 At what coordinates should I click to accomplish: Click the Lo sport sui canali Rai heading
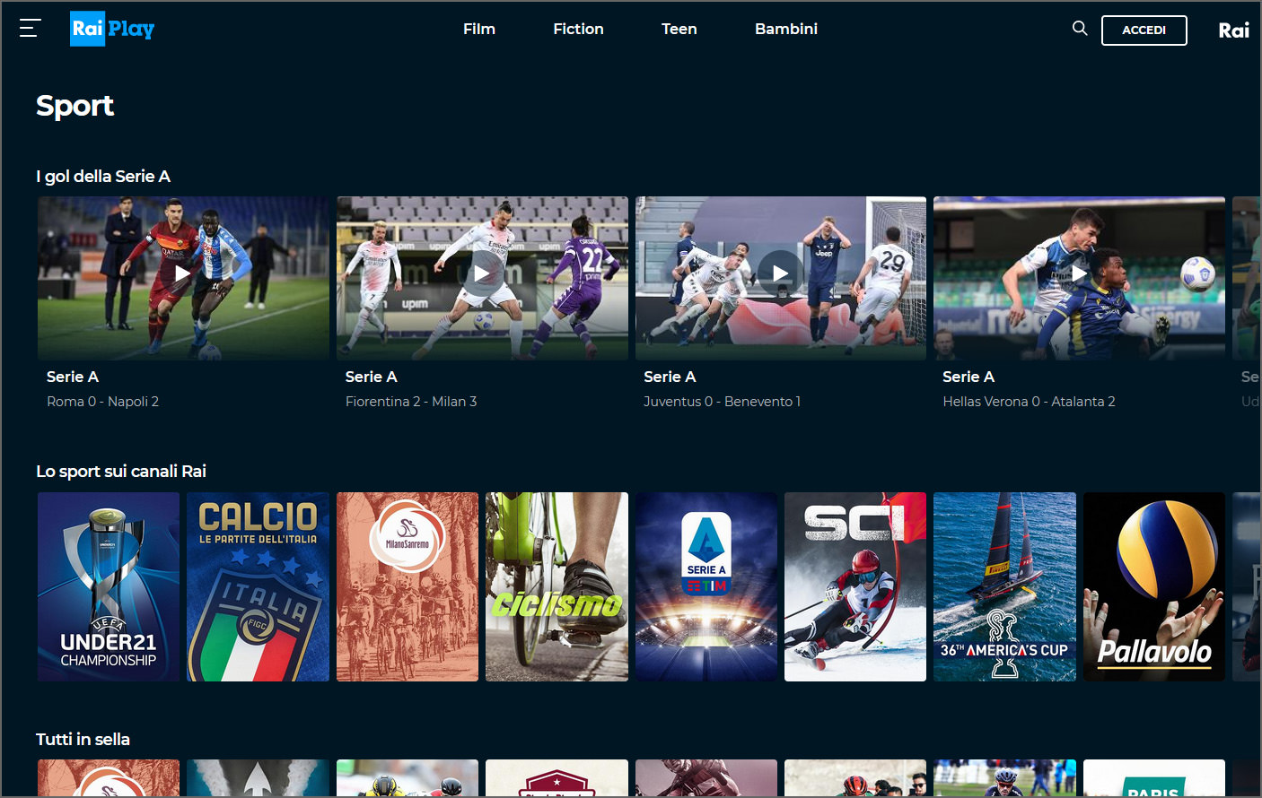[x=121, y=472]
